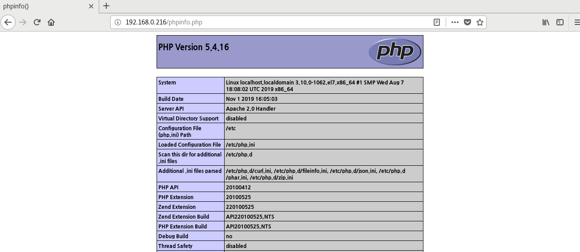This screenshot has height=252, width=580.
Task: Click the forward navigation arrow
Action: (x=23, y=22)
